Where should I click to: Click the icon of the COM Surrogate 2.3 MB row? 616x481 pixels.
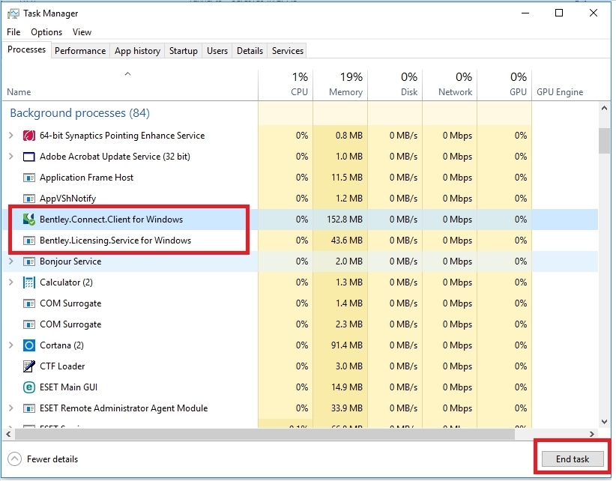pyautogui.click(x=29, y=324)
